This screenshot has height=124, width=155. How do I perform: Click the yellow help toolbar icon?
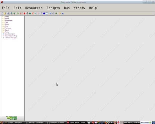(x=60, y=13)
